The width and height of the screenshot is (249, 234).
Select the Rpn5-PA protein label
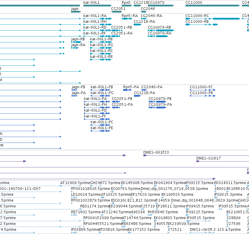[x=131, y=87]
